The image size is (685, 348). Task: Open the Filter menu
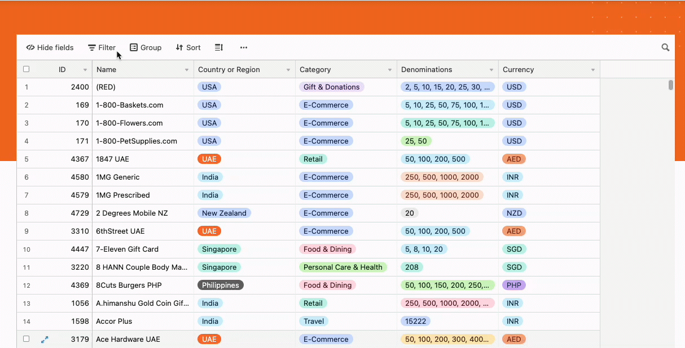point(102,48)
